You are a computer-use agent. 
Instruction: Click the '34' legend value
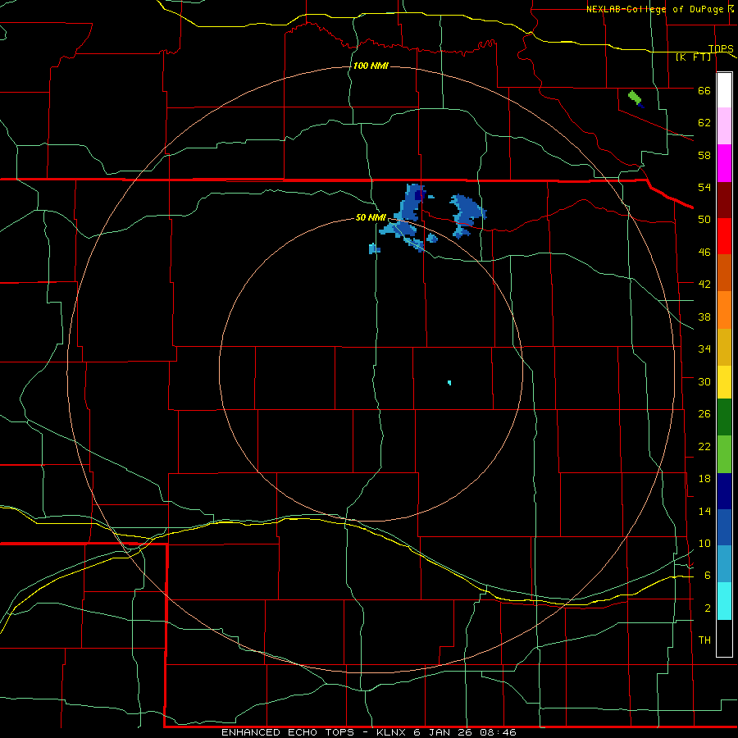(x=704, y=349)
